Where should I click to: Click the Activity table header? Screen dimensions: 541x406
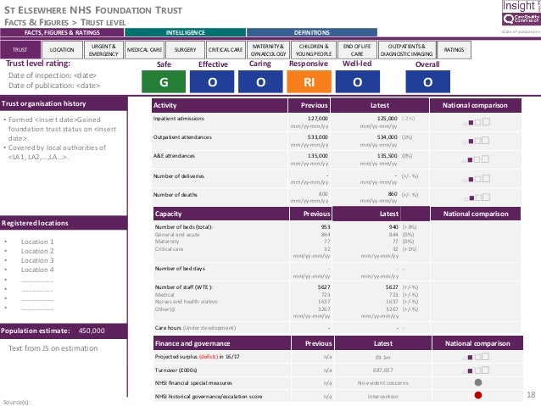pyautogui.click(x=220, y=105)
